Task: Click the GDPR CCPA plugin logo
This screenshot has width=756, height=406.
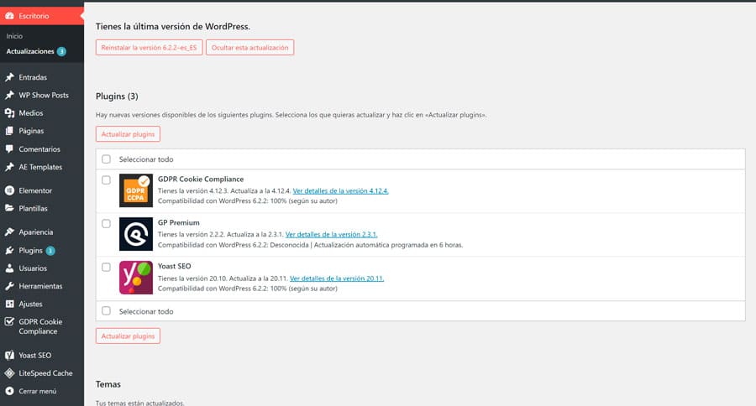Action: tap(136, 190)
